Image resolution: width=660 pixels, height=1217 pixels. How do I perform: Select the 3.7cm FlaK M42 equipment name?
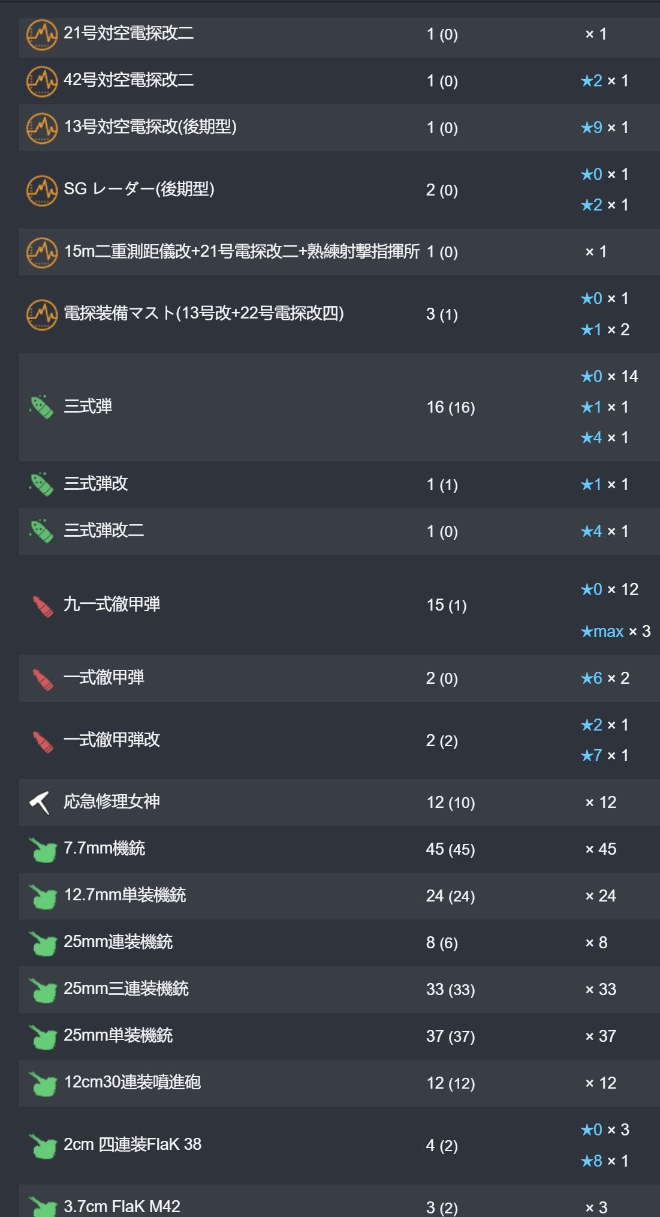point(122,1206)
